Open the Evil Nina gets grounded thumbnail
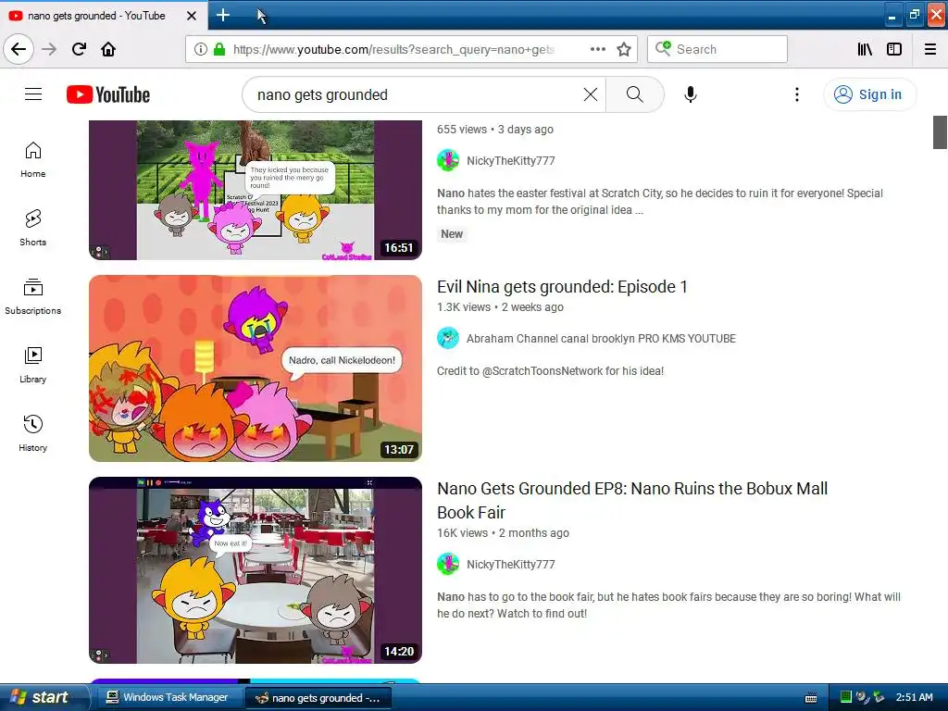The image size is (948, 711). point(256,368)
